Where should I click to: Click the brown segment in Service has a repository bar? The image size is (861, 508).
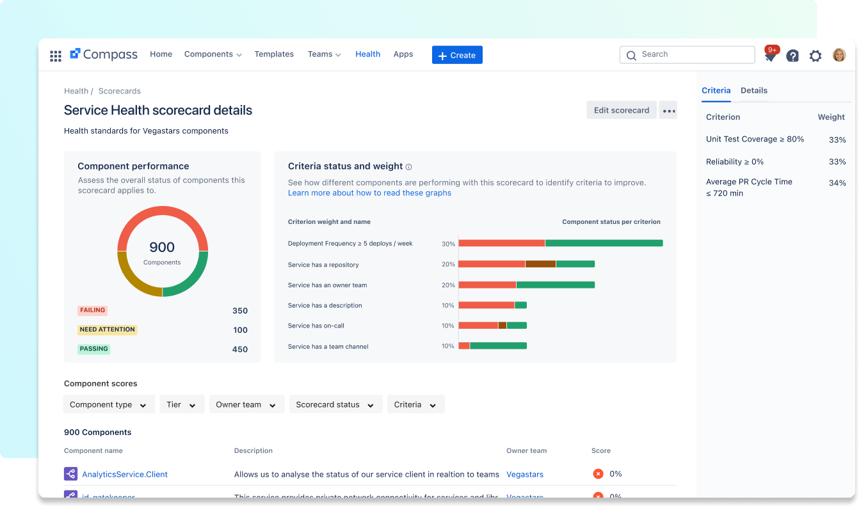(540, 264)
